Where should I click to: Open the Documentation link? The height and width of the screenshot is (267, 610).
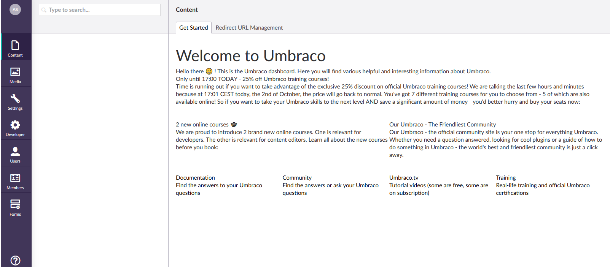(195, 178)
